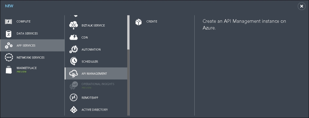
Task: Choose CDN service label
Action: (x=85, y=38)
